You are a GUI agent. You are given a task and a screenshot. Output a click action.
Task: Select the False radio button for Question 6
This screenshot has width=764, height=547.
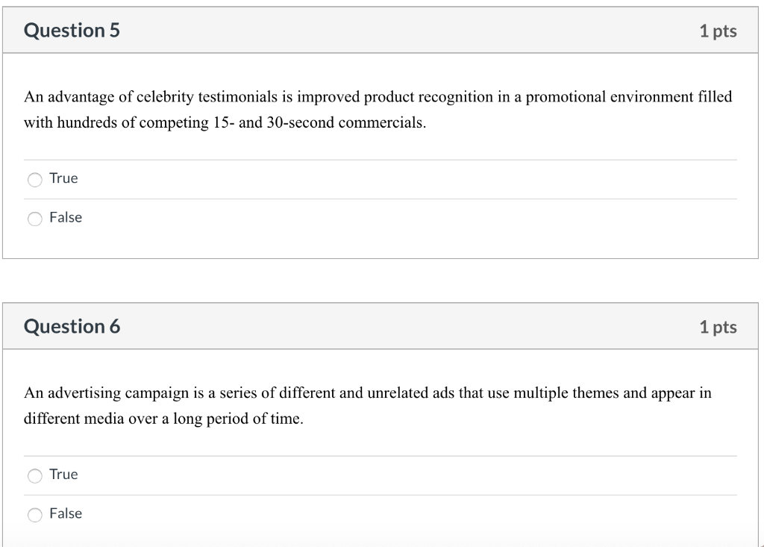point(35,514)
